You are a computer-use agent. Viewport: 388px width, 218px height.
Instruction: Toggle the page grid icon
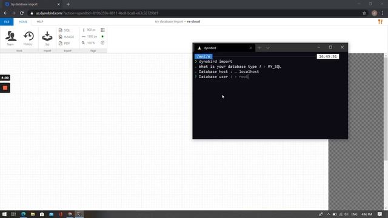tap(102, 30)
